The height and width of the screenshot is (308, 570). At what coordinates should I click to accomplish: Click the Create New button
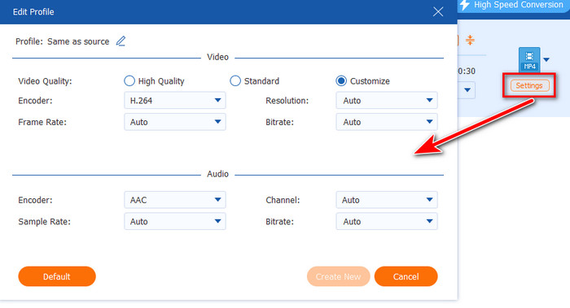339,276
